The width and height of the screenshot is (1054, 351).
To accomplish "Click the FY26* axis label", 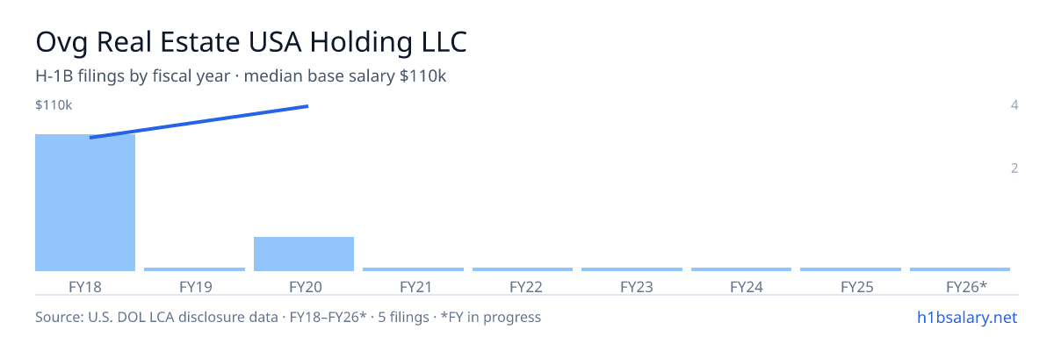I will 966,286.
